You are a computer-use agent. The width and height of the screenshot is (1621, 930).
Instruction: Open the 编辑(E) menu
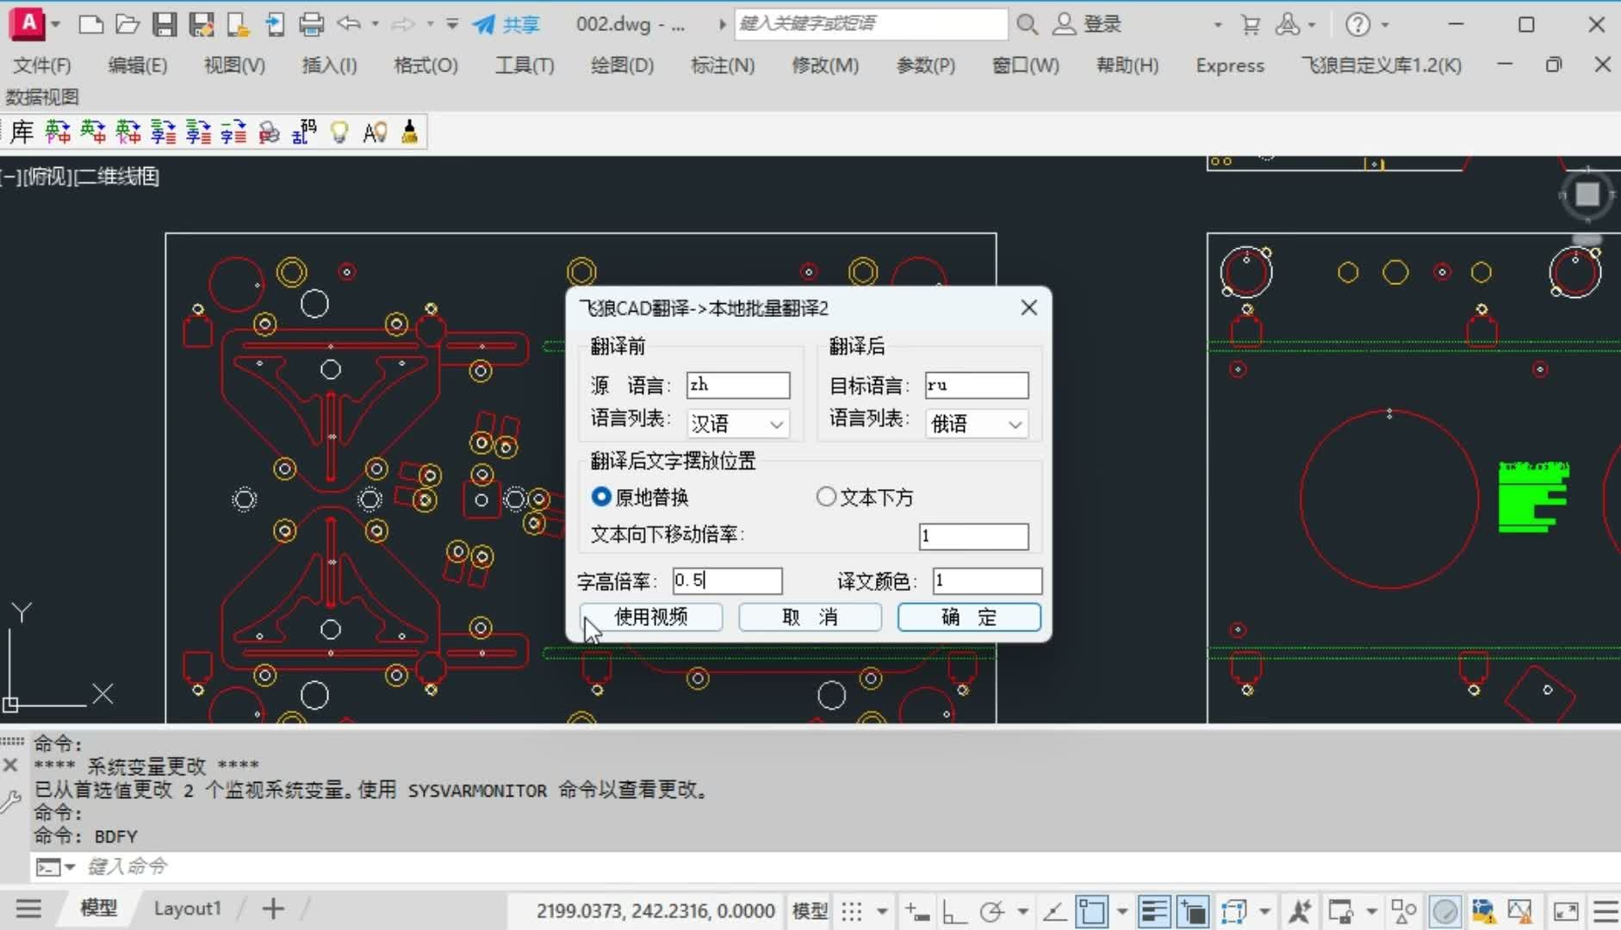(x=138, y=65)
